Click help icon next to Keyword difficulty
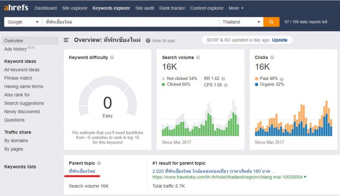 [x=112, y=58]
